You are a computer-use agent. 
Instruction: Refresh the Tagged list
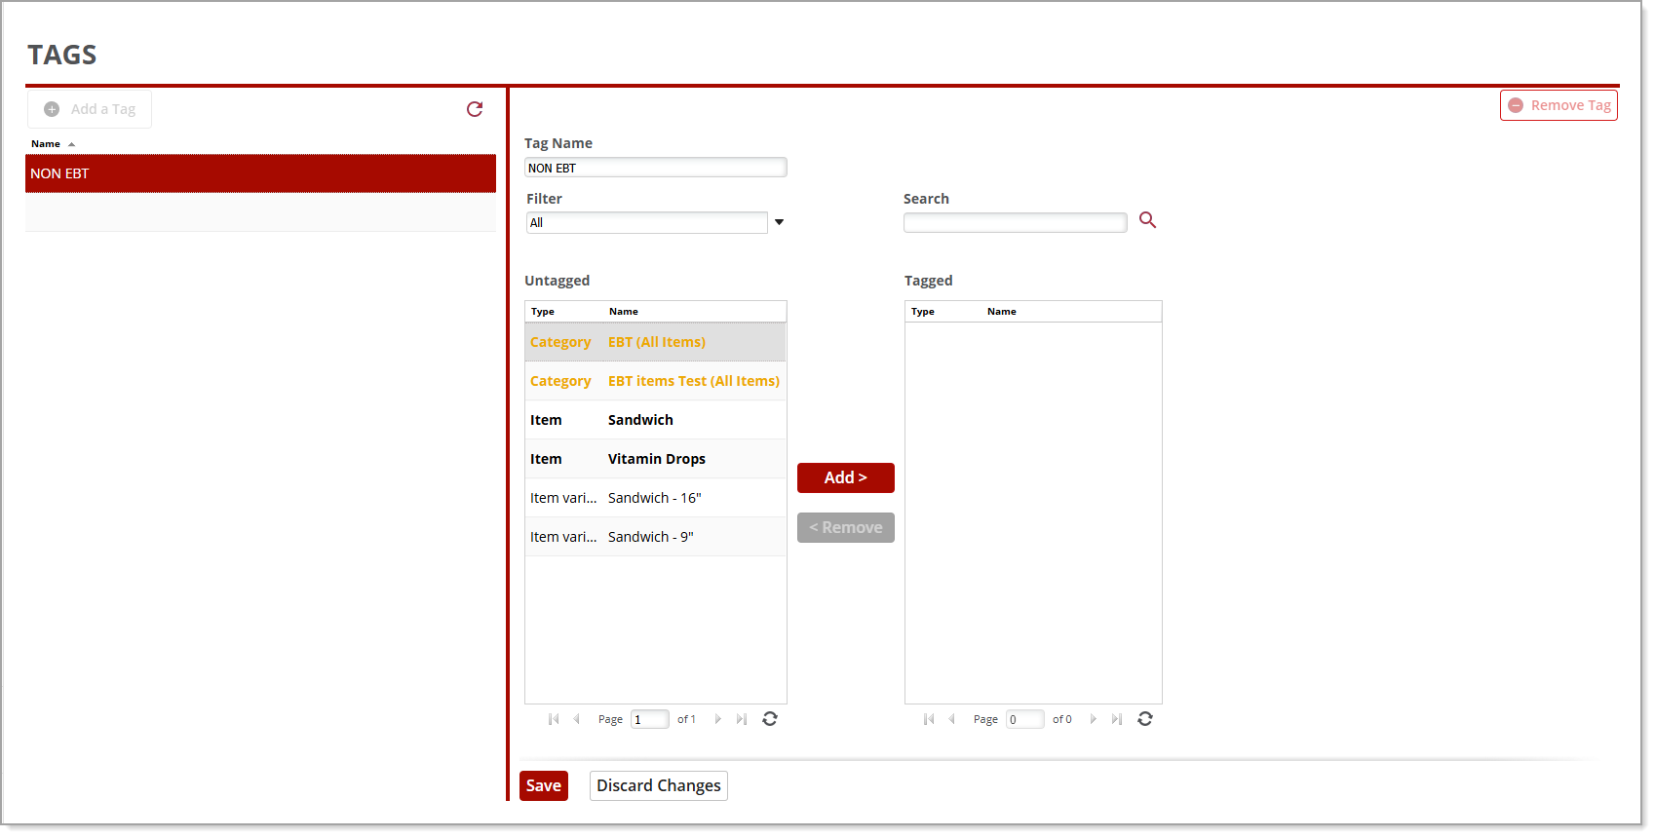(1145, 719)
